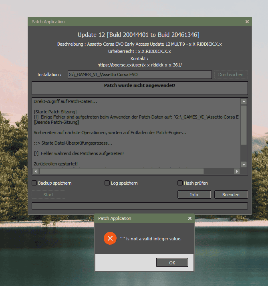Click the Beenden button to quit
This screenshot has width=268, height=286.
pos(231,195)
